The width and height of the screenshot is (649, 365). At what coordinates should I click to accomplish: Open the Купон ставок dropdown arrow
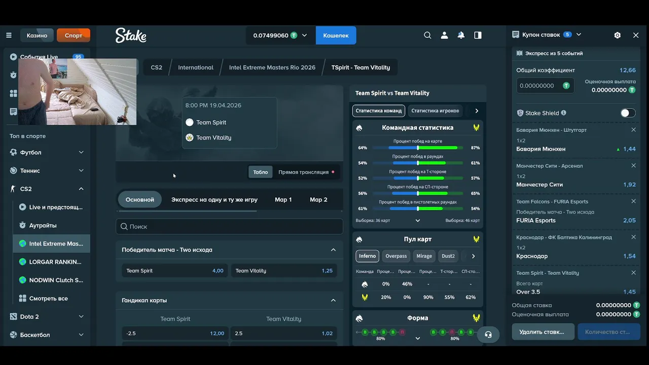(x=579, y=34)
